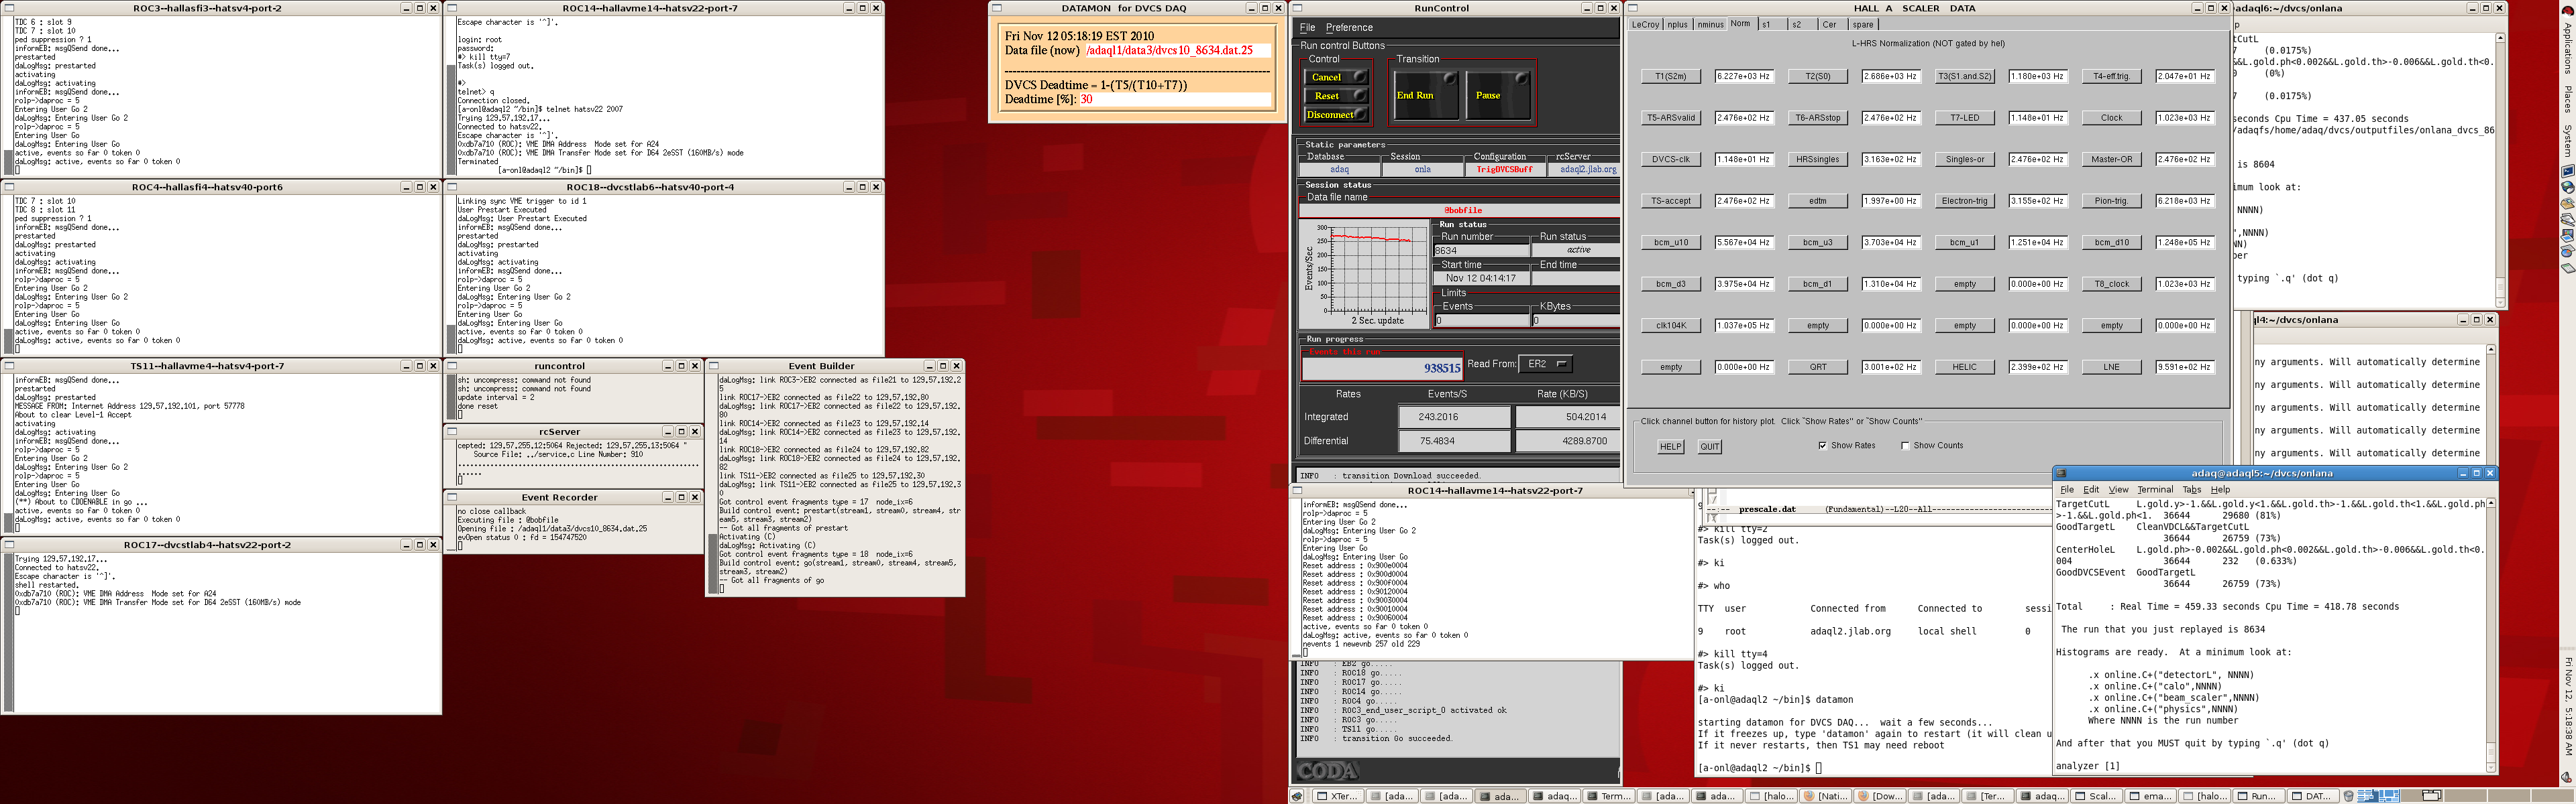Open Terminal menu in adaql5 terminal

point(2155,489)
